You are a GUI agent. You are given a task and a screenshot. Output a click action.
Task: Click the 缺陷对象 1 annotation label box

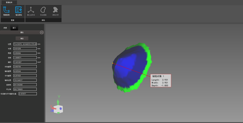[x=161, y=81]
